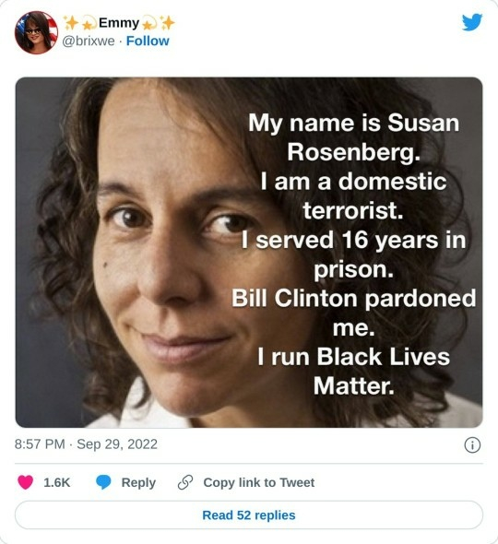
Task: Open Emmy's profile avatar picture
Action: [x=36, y=32]
